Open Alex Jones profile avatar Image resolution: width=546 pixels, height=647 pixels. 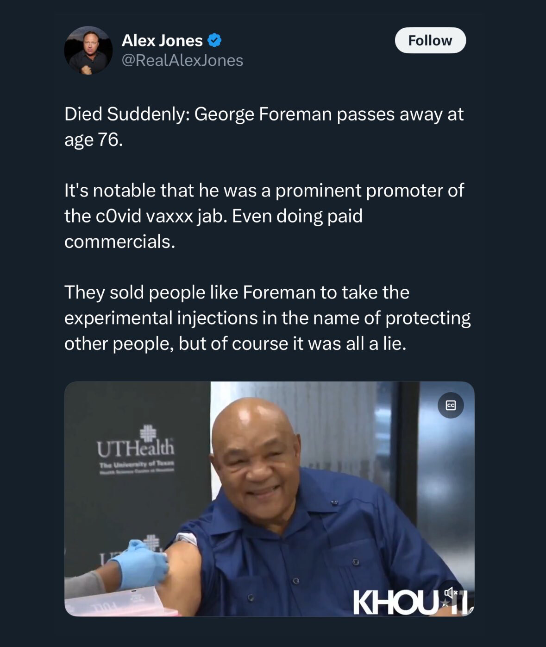(x=88, y=51)
